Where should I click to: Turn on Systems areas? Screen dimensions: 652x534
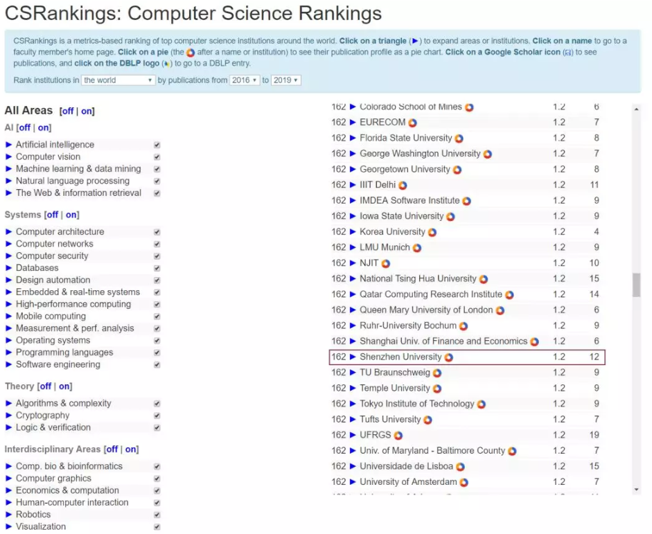(71, 215)
